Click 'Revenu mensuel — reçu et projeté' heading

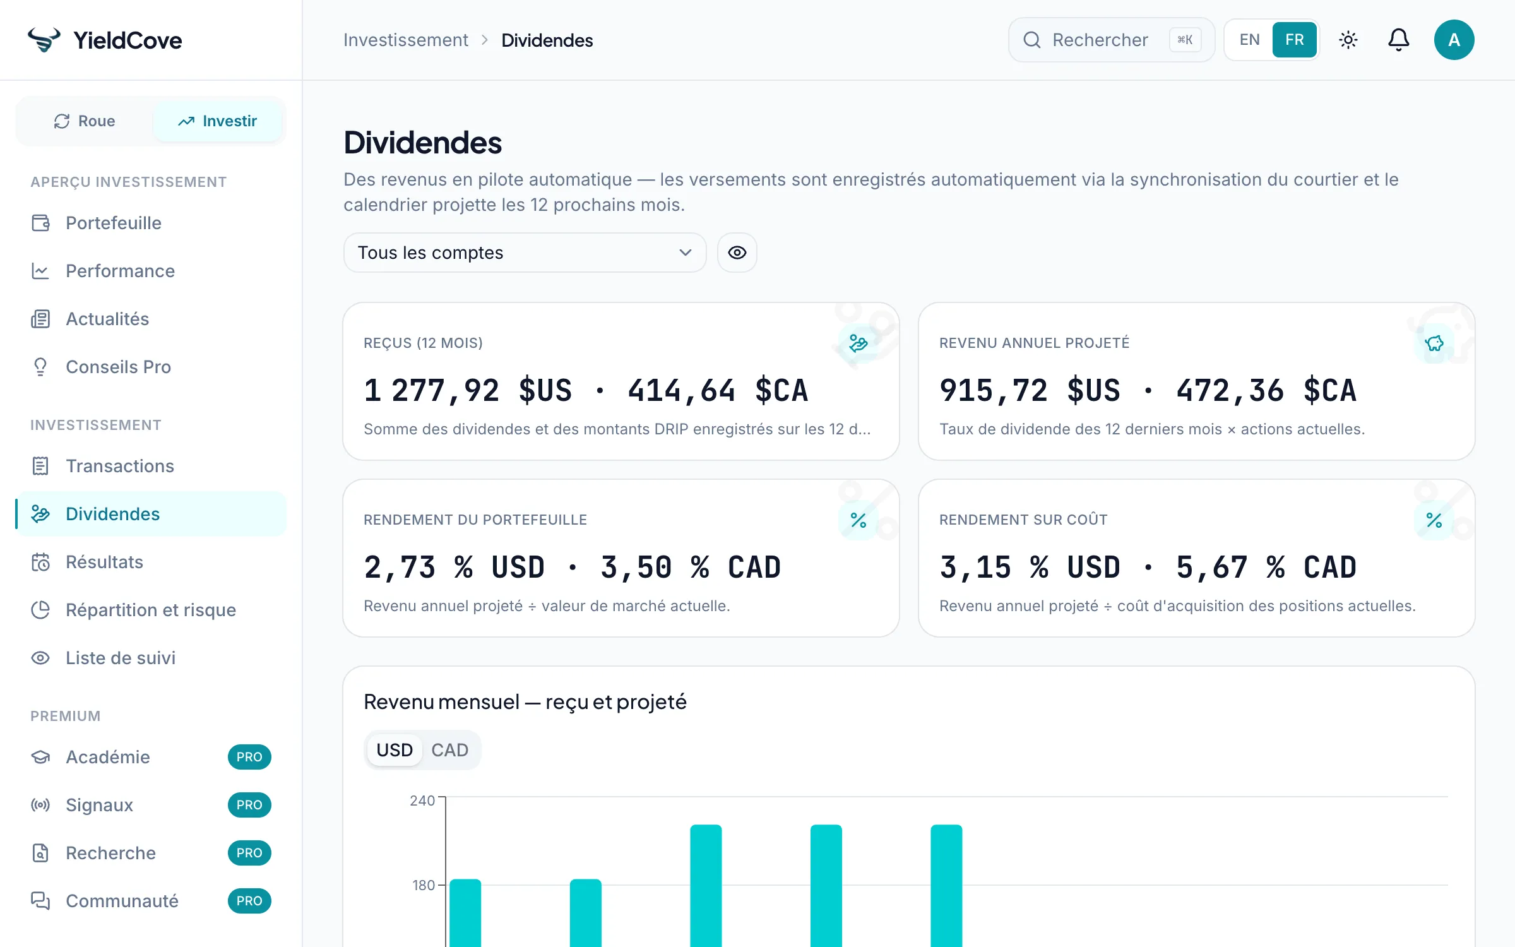(525, 701)
